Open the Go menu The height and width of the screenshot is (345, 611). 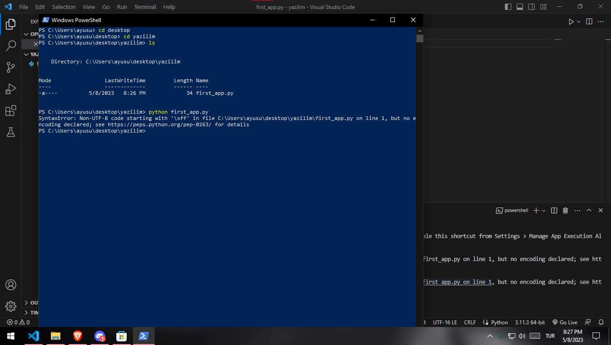(x=106, y=7)
